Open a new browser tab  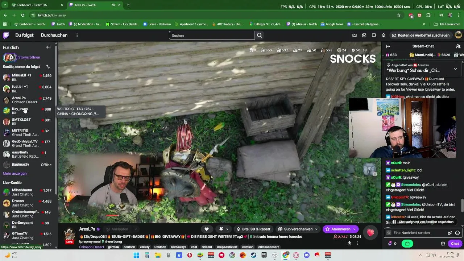click(x=128, y=5)
